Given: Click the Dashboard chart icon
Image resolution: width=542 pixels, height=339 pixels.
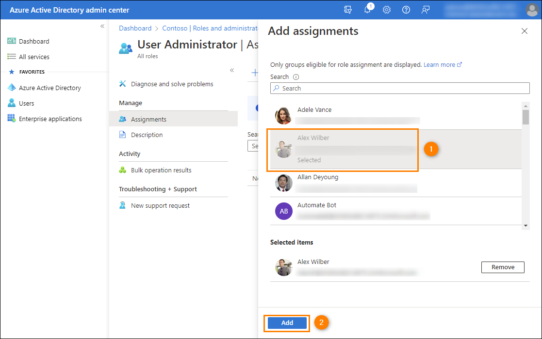Looking at the screenshot, I should [x=12, y=41].
